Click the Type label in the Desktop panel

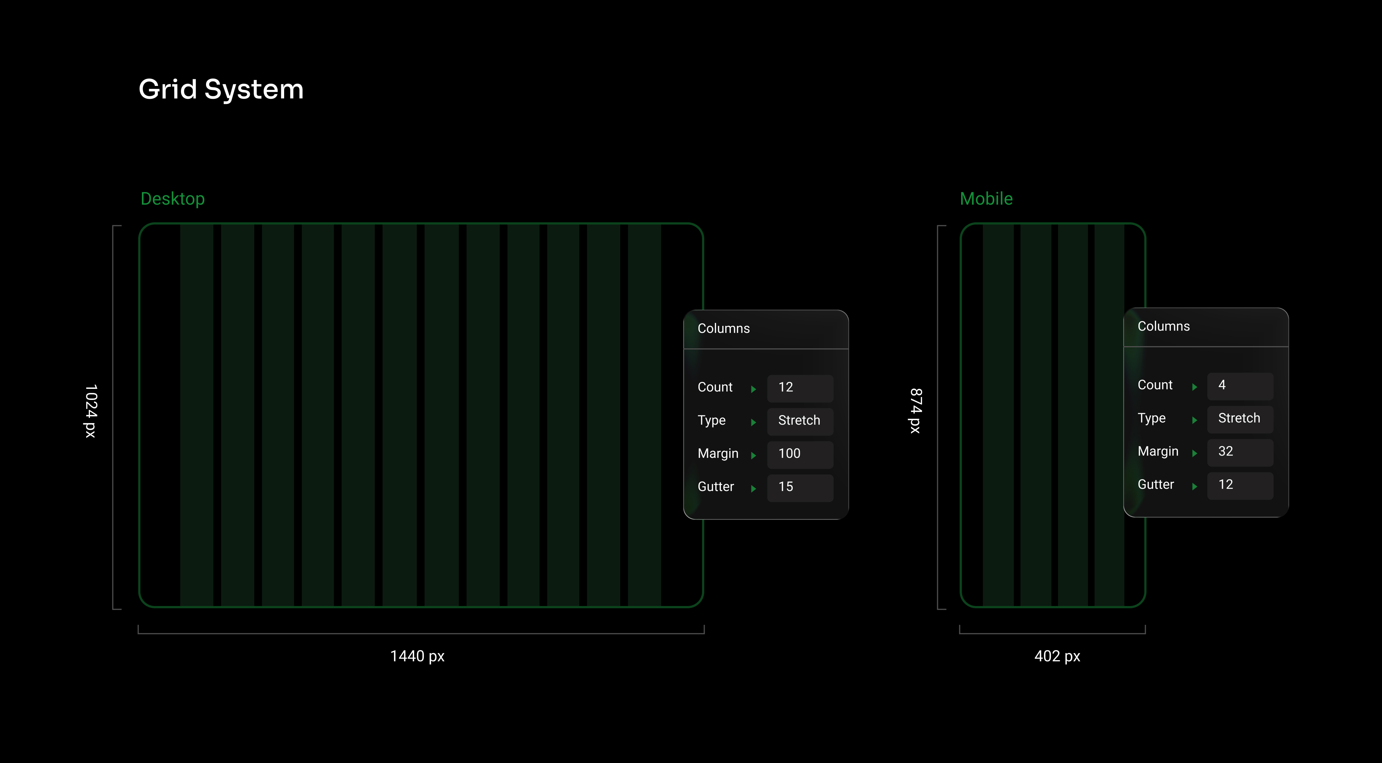coord(711,421)
